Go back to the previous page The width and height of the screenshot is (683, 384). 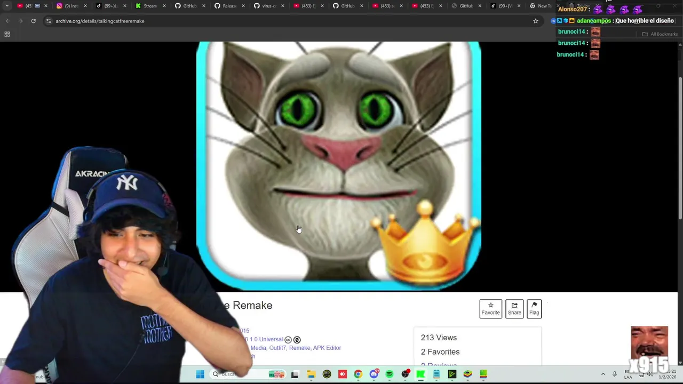tap(7, 21)
